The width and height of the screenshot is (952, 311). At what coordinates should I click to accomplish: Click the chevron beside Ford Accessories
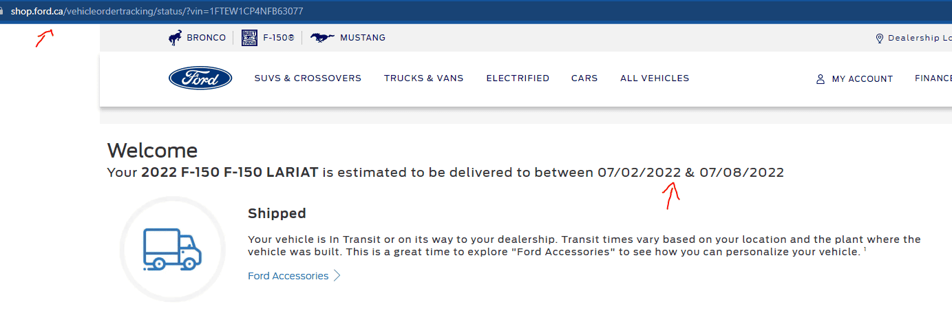coord(337,276)
